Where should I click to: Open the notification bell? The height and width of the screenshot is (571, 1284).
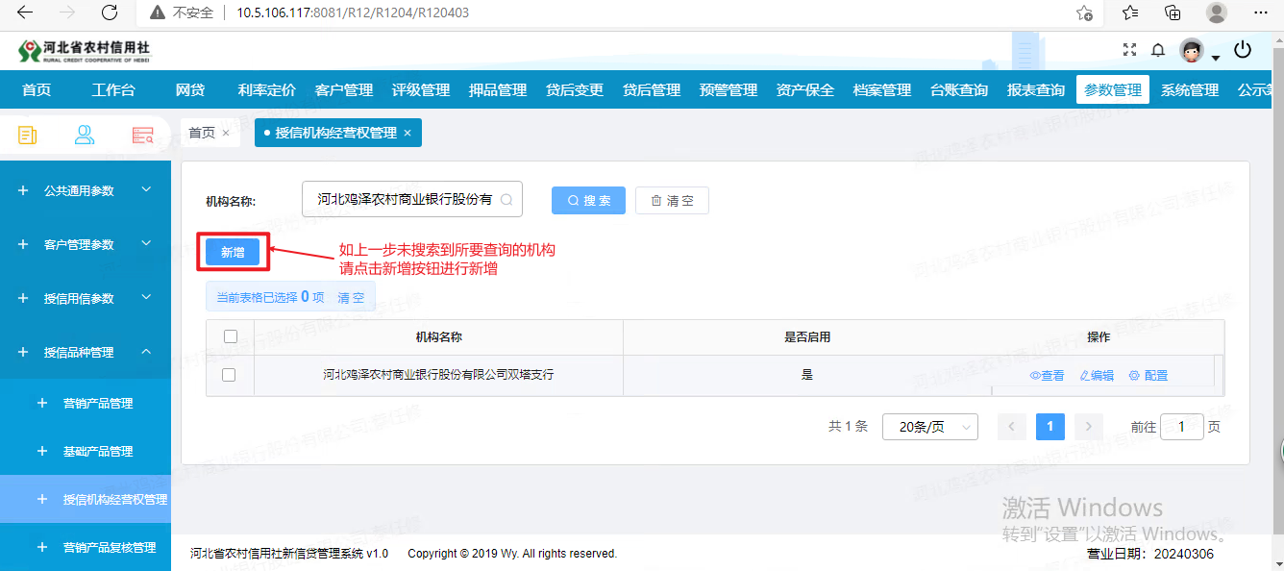(1157, 50)
